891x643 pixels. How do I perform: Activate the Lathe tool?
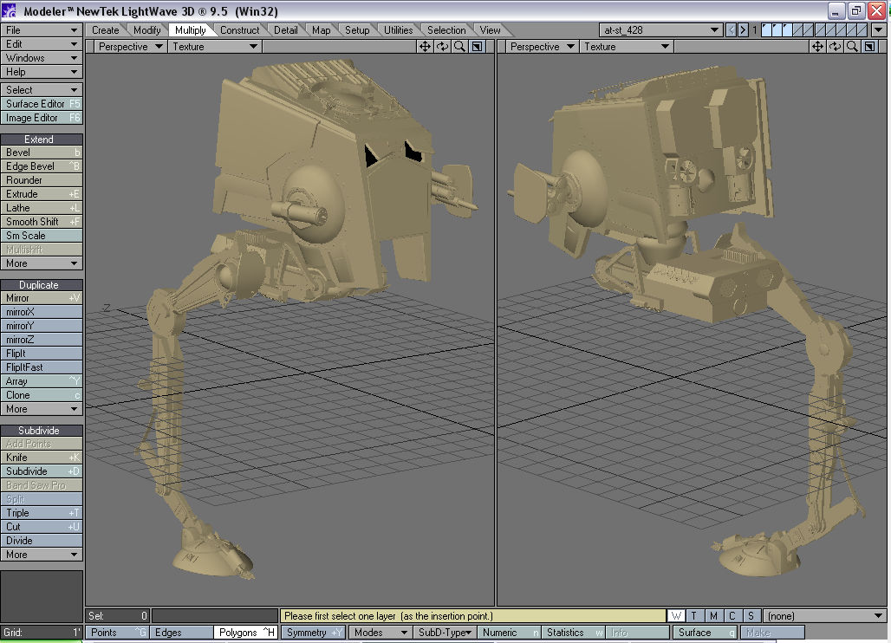[x=42, y=208]
